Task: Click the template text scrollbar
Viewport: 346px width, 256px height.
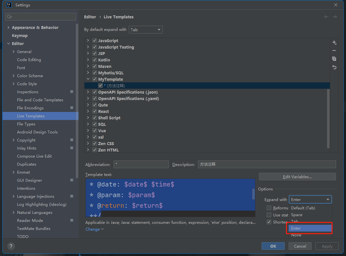Action: [x=254, y=194]
